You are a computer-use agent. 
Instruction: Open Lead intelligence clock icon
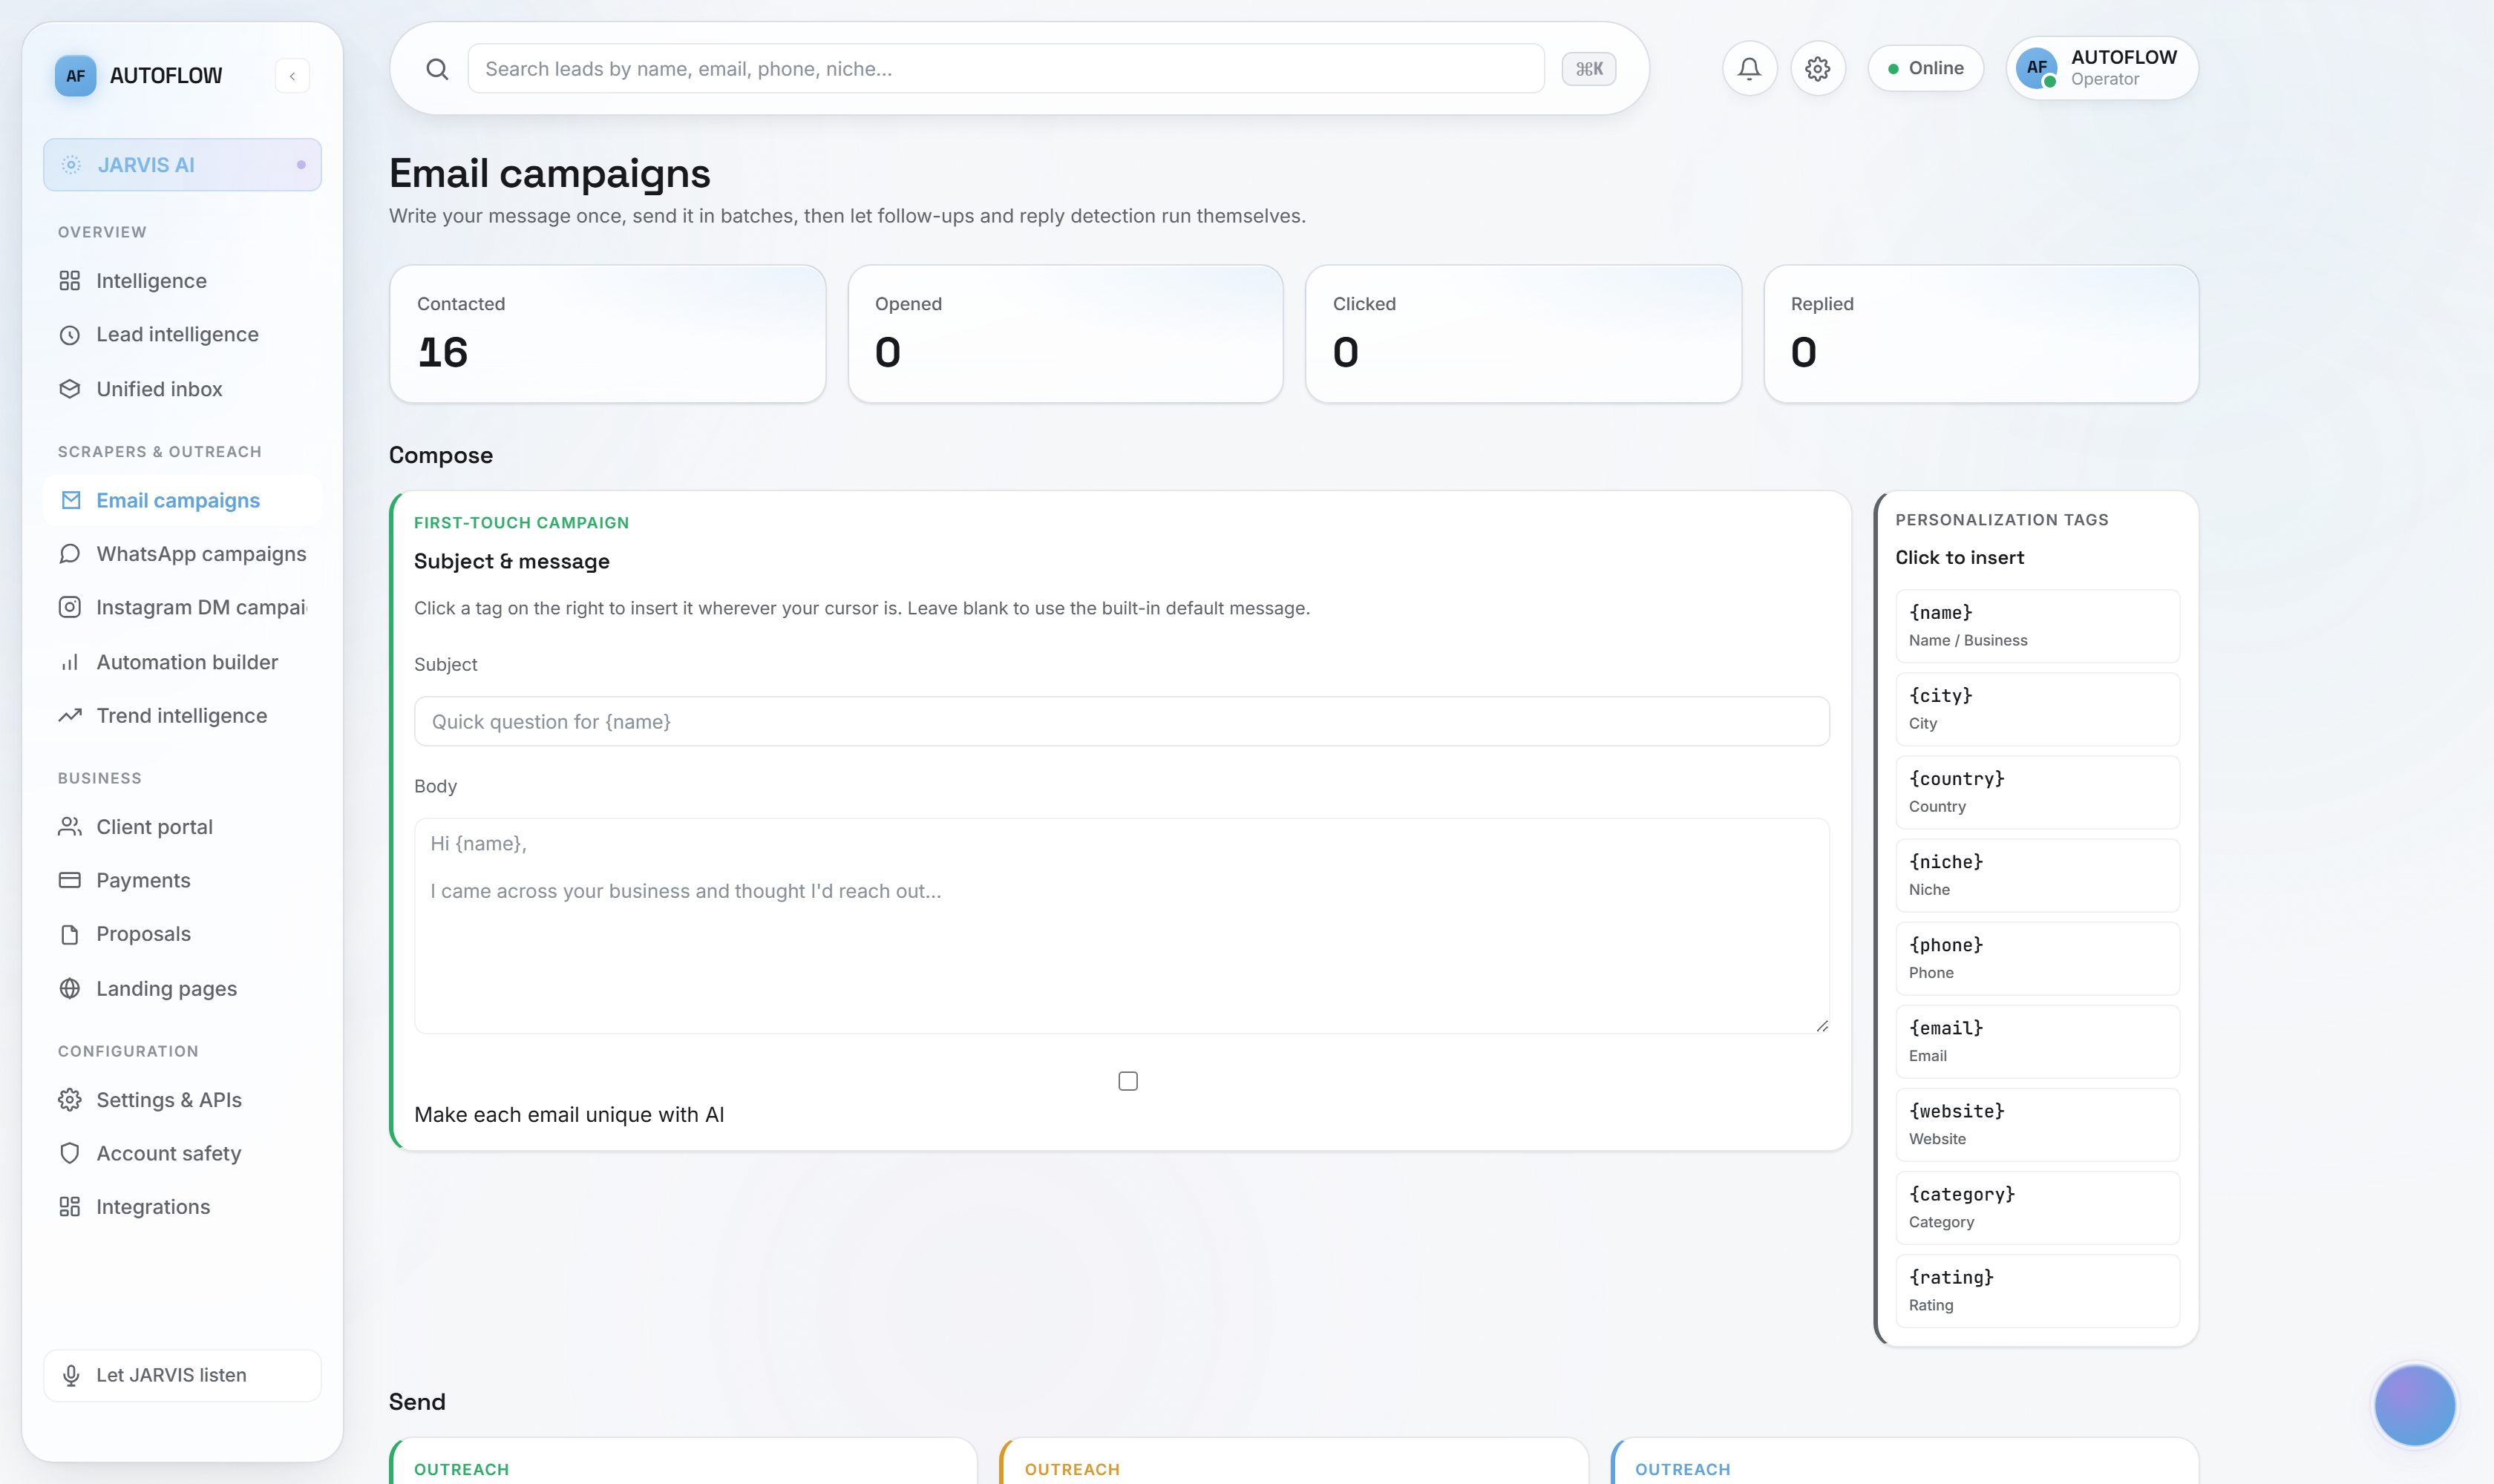69,335
